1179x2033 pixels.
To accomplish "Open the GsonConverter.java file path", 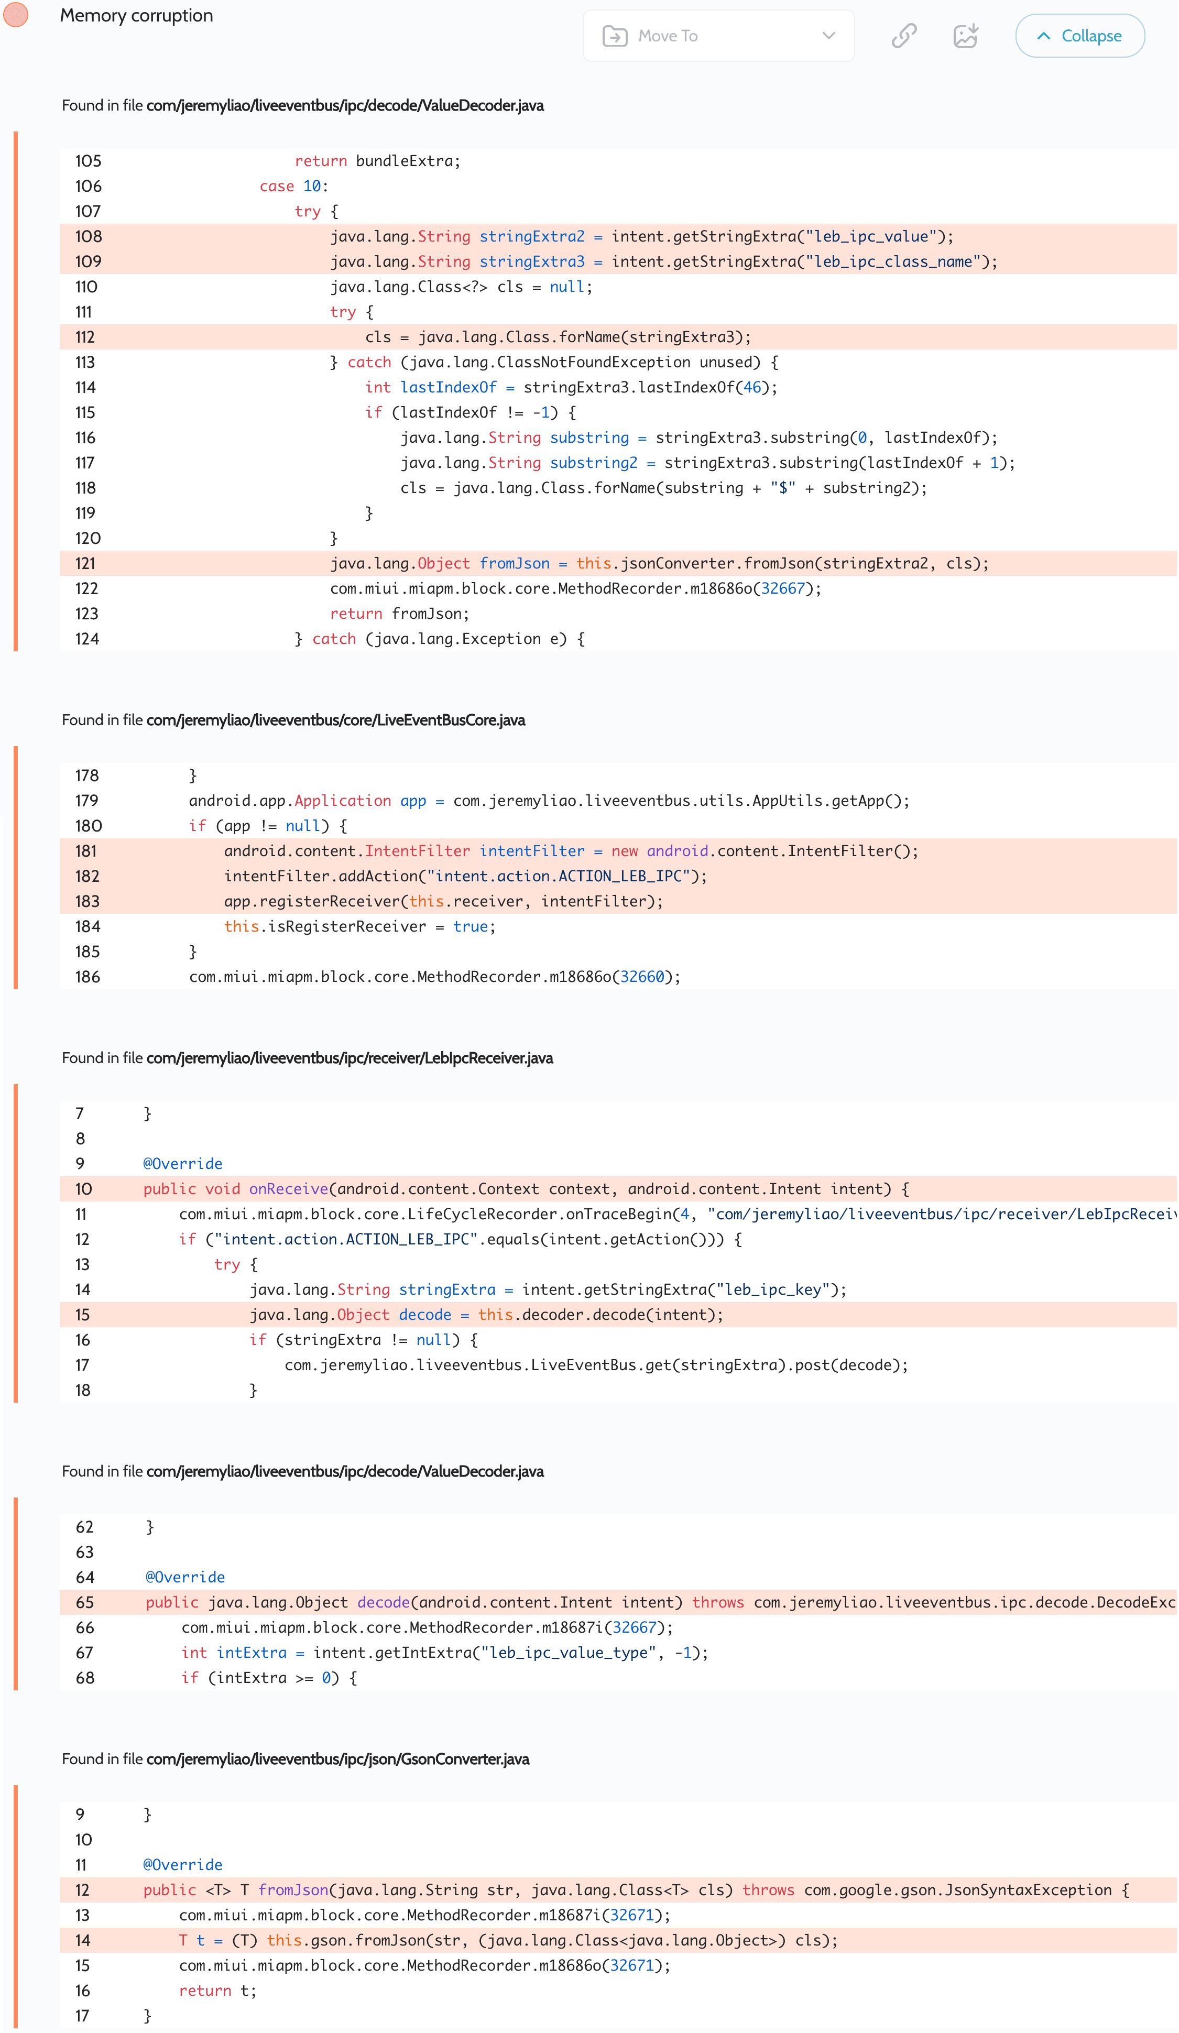I will click(337, 1759).
